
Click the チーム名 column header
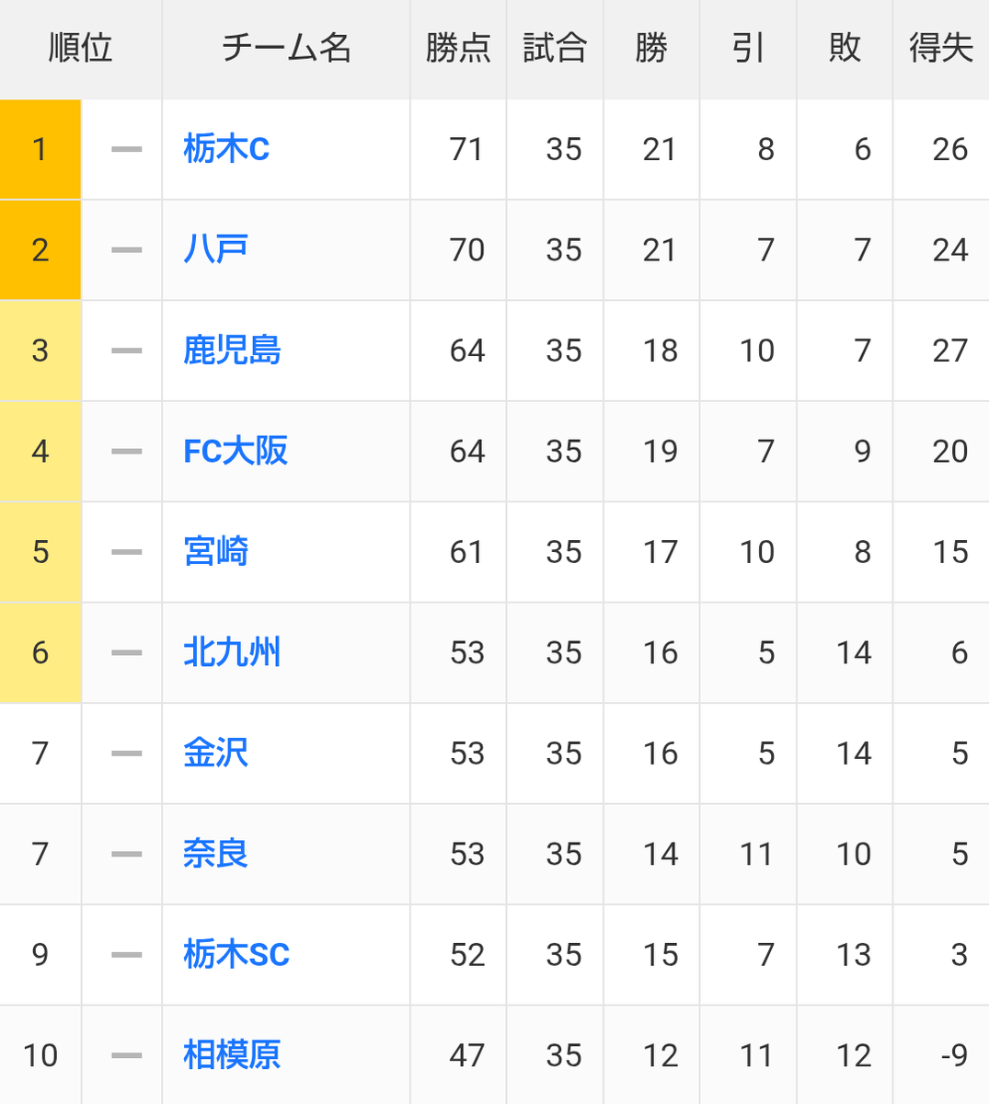[286, 48]
